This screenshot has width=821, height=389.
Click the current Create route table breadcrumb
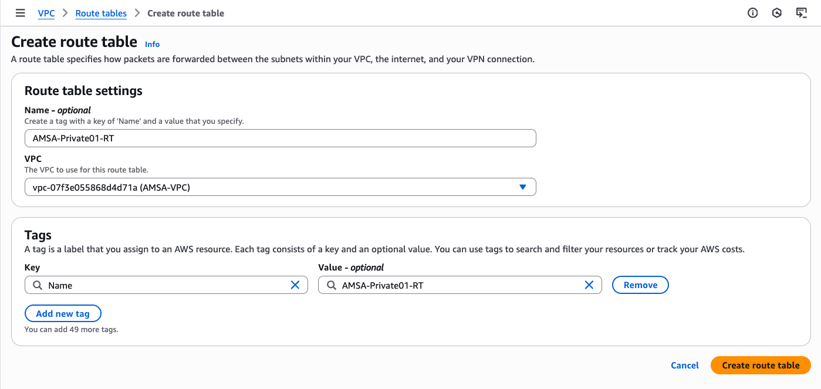185,13
